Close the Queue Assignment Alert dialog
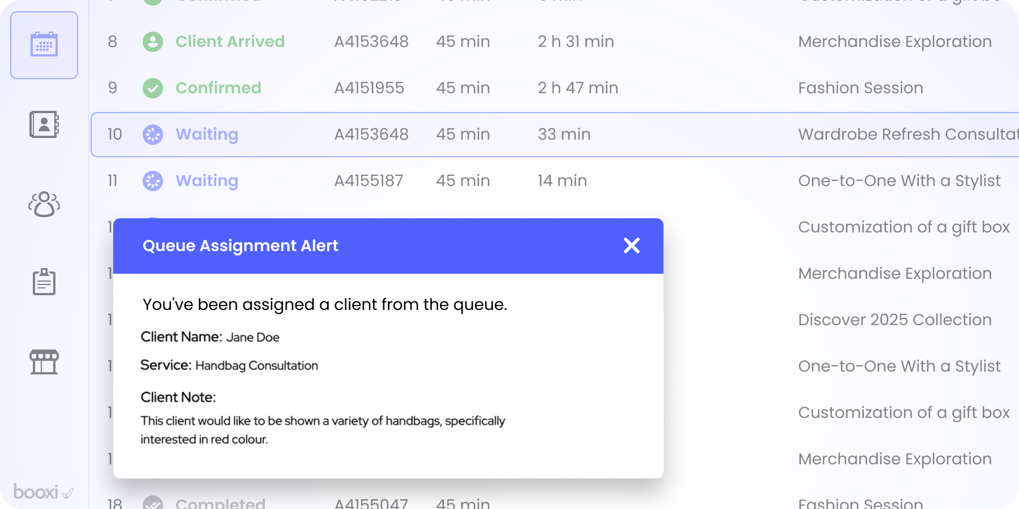 pyautogui.click(x=632, y=245)
